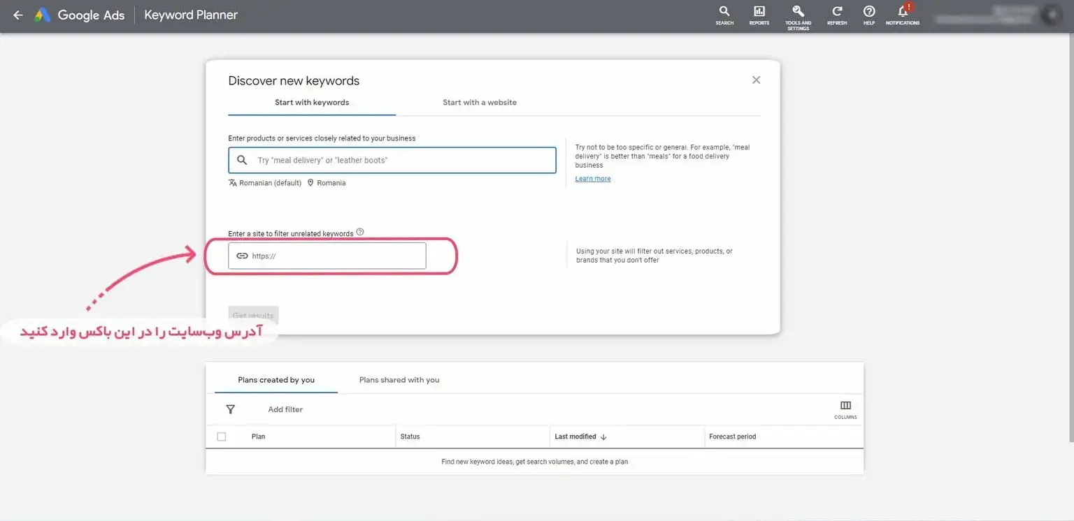The image size is (1074, 521).
Task: Click the Get results button
Action: coord(253,316)
